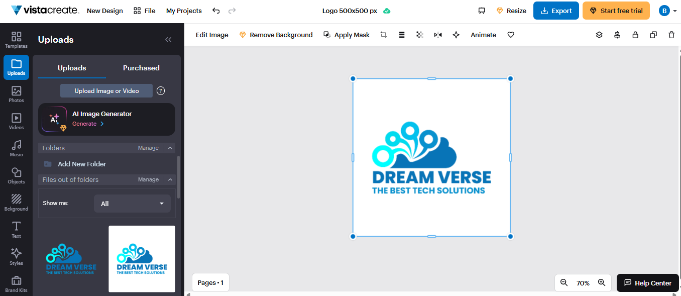Collapse the Folders section chevron
The width and height of the screenshot is (681, 296).
pyautogui.click(x=170, y=148)
